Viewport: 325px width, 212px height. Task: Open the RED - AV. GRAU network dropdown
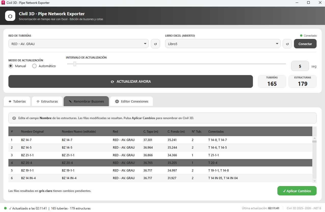(x=78, y=44)
